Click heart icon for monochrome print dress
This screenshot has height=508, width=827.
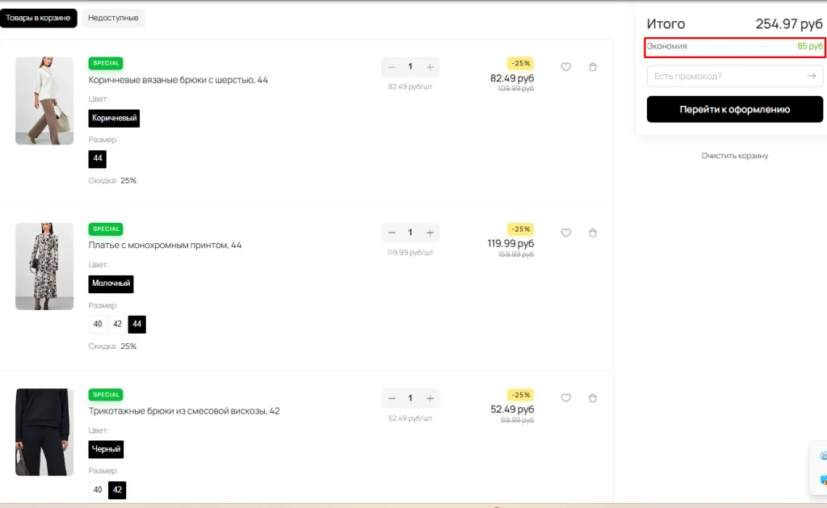(x=565, y=233)
